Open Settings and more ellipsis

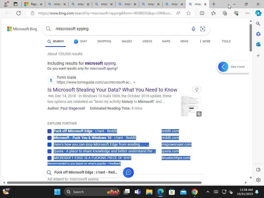click(247, 13)
